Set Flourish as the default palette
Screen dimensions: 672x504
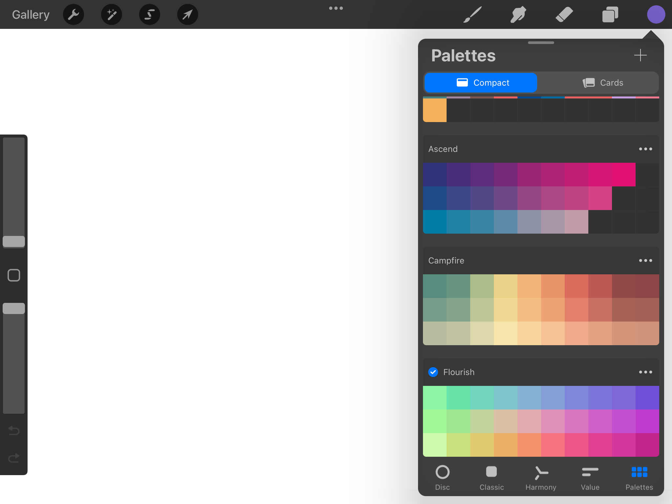pyautogui.click(x=433, y=372)
